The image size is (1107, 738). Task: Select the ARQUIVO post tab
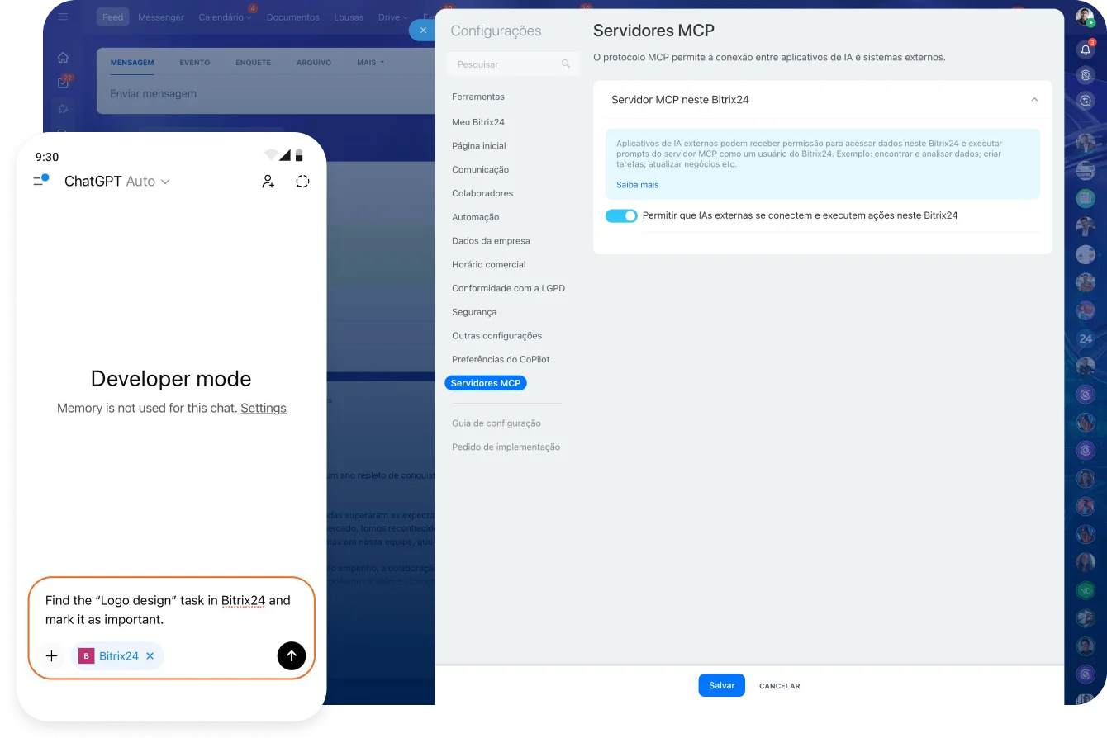click(314, 63)
